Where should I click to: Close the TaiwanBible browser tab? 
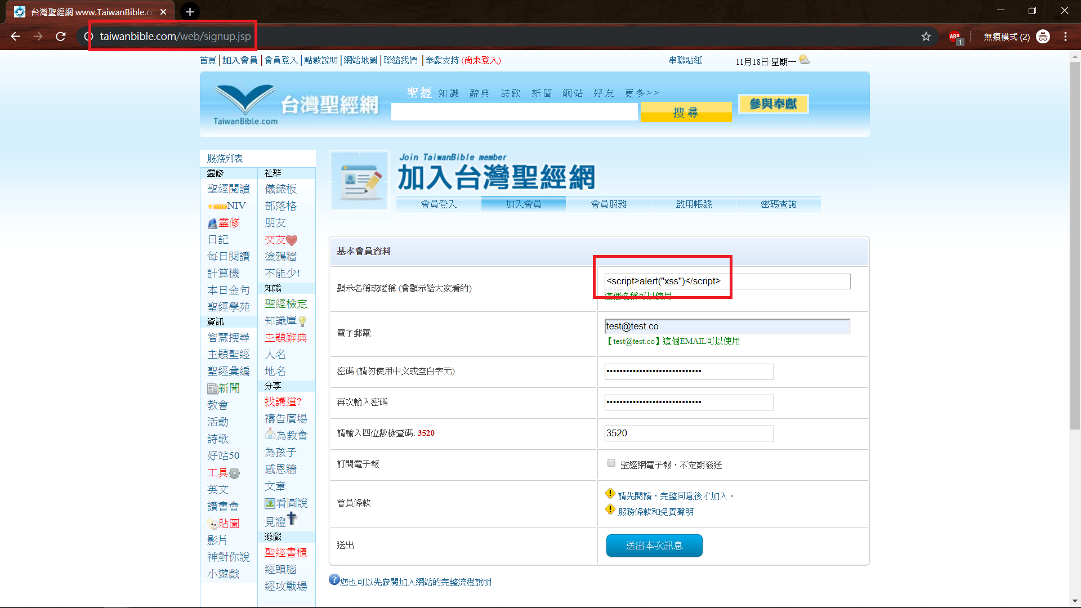point(163,12)
